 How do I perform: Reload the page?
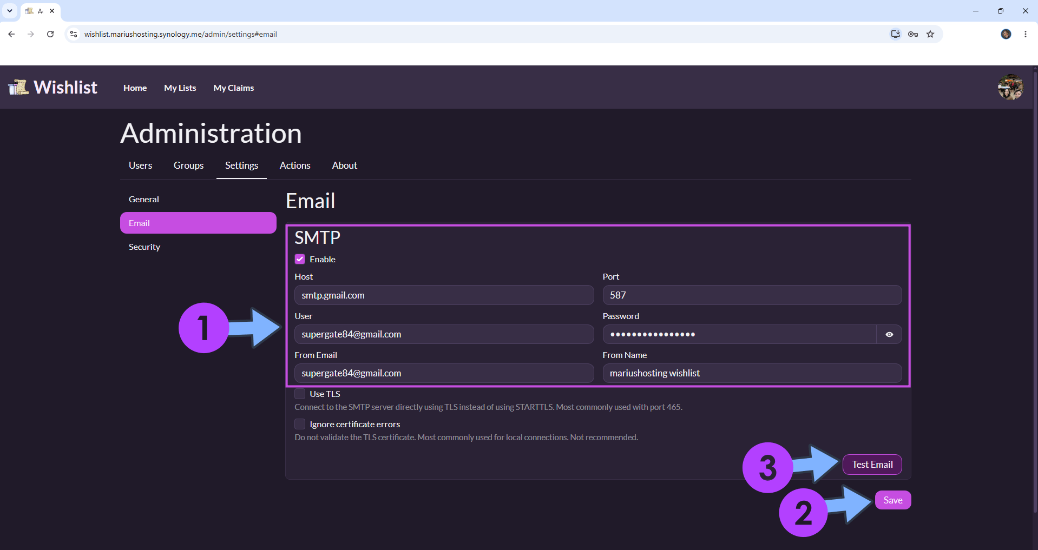click(50, 34)
